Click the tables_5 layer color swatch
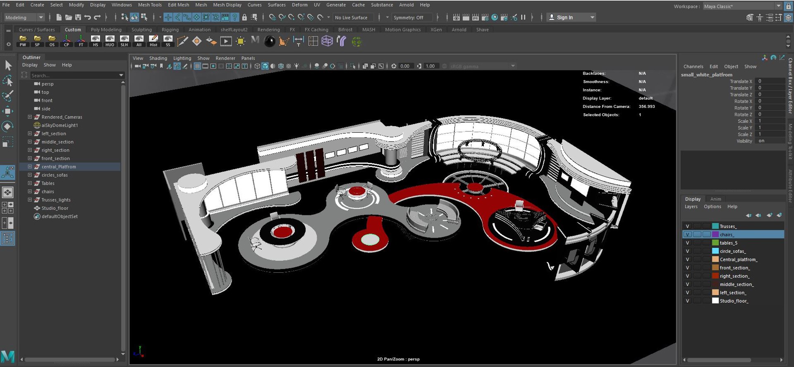 pyautogui.click(x=715, y=243)
